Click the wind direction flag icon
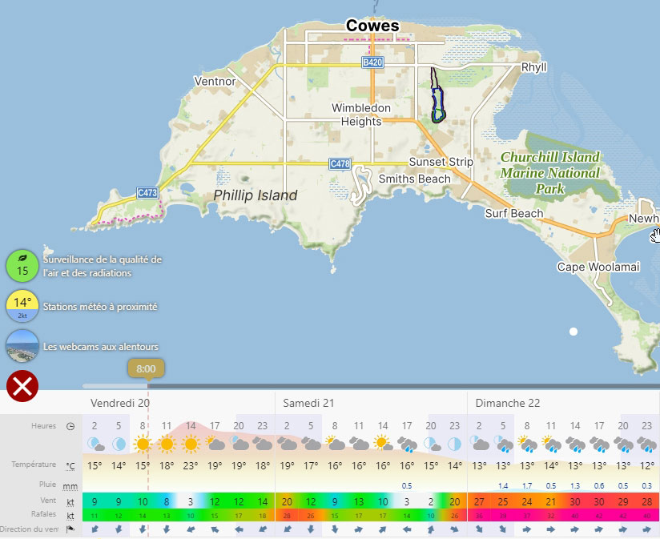Image resolution: width=660 pixels, height=539 pixels. point(70,529)
